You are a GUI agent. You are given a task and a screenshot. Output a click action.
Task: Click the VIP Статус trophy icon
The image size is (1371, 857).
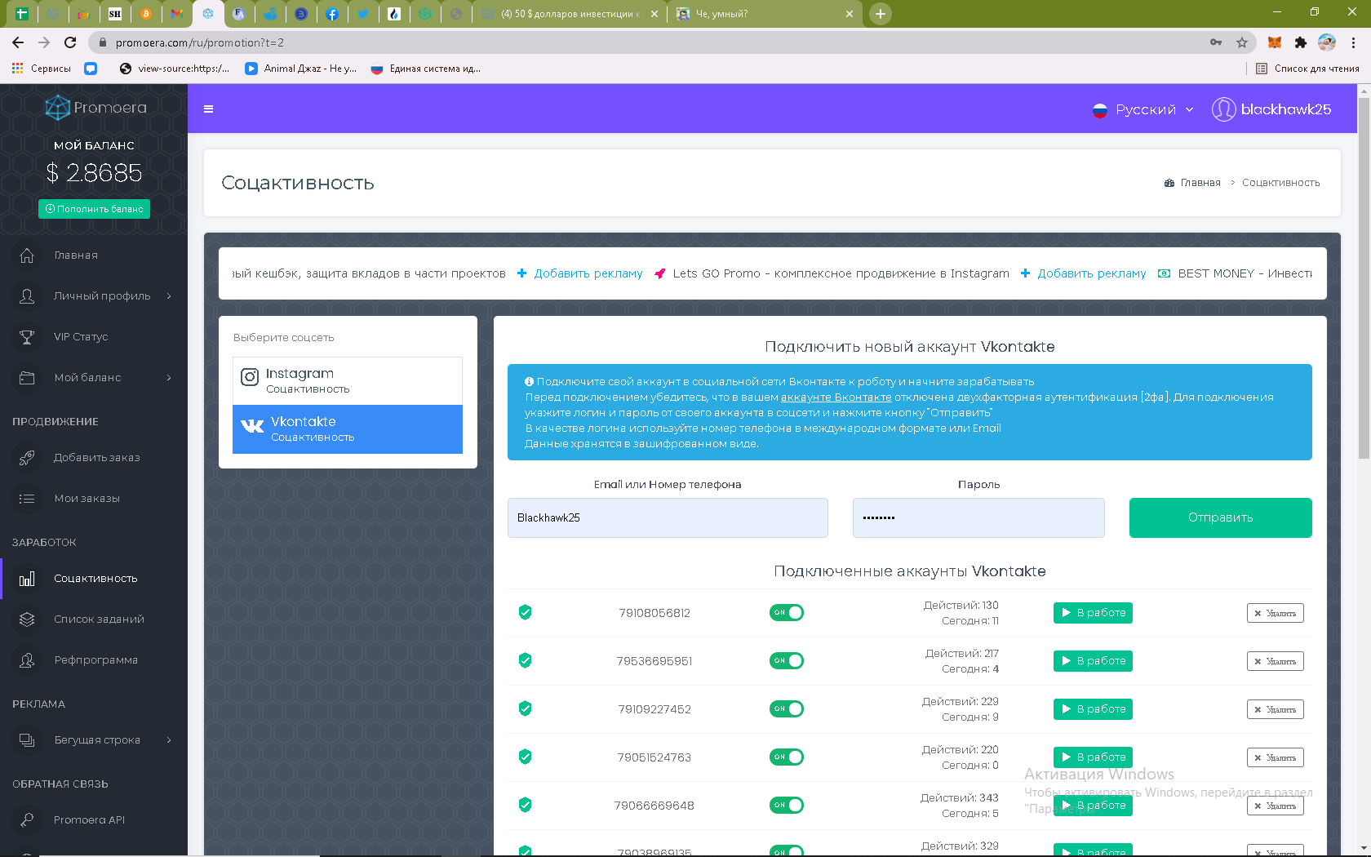(x=27, y=337)
